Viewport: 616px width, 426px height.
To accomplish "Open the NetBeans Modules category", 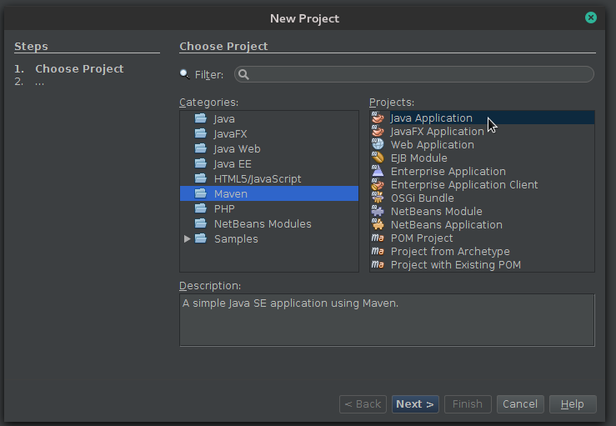I will coord(262,224).
